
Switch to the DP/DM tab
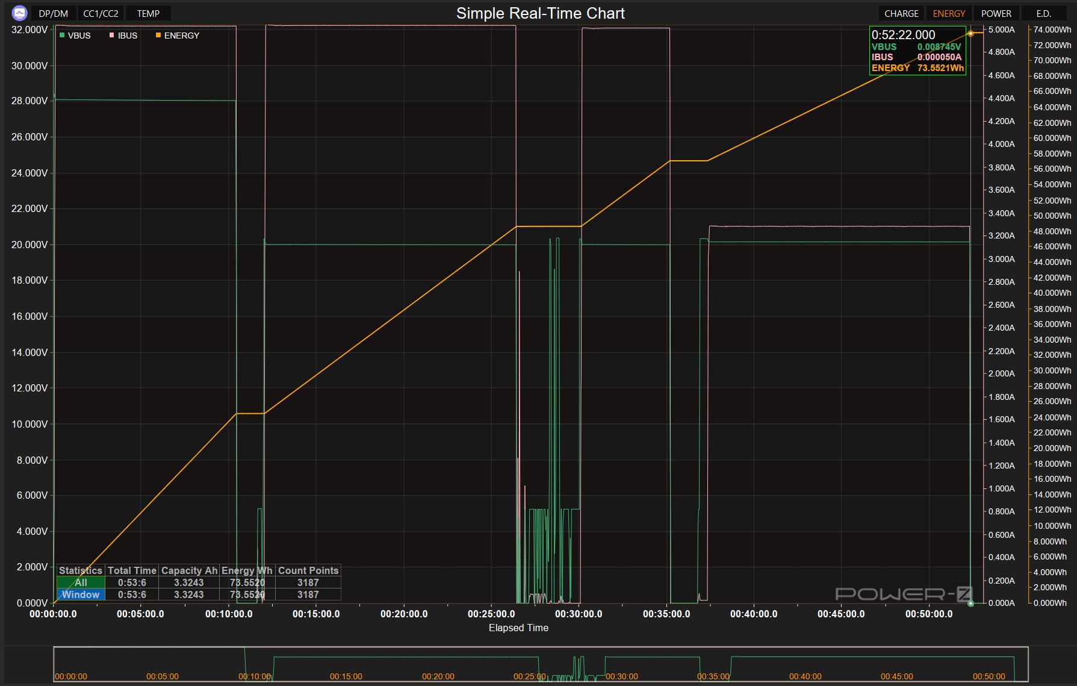[x=53, y=13]
